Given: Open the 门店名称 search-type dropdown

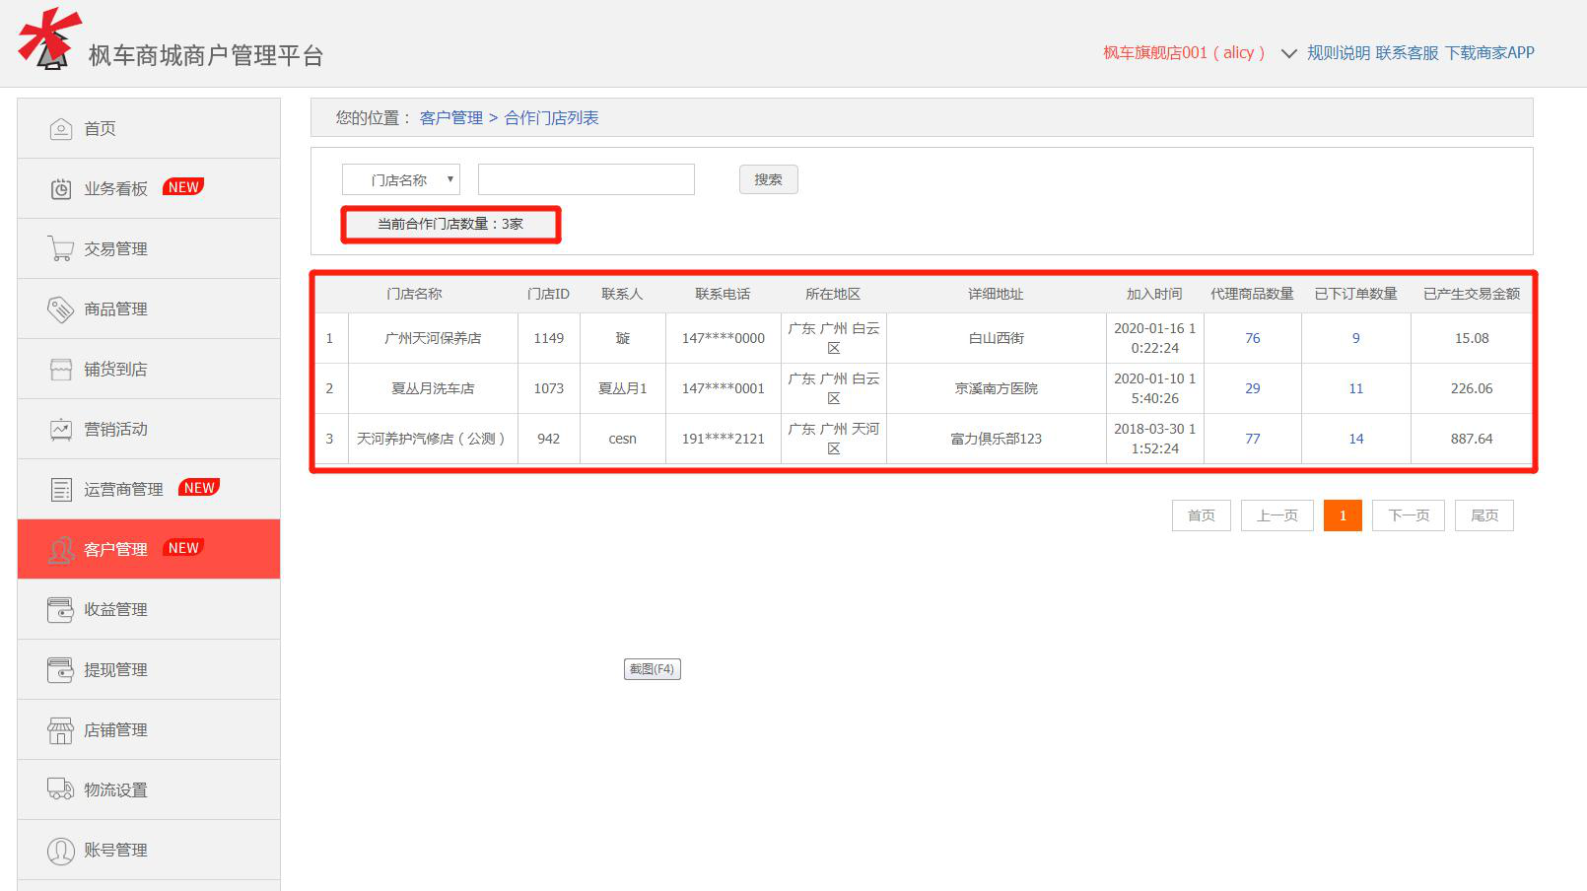Looking at the screenshot, I should pyautogui.click(x=400, y=180).
